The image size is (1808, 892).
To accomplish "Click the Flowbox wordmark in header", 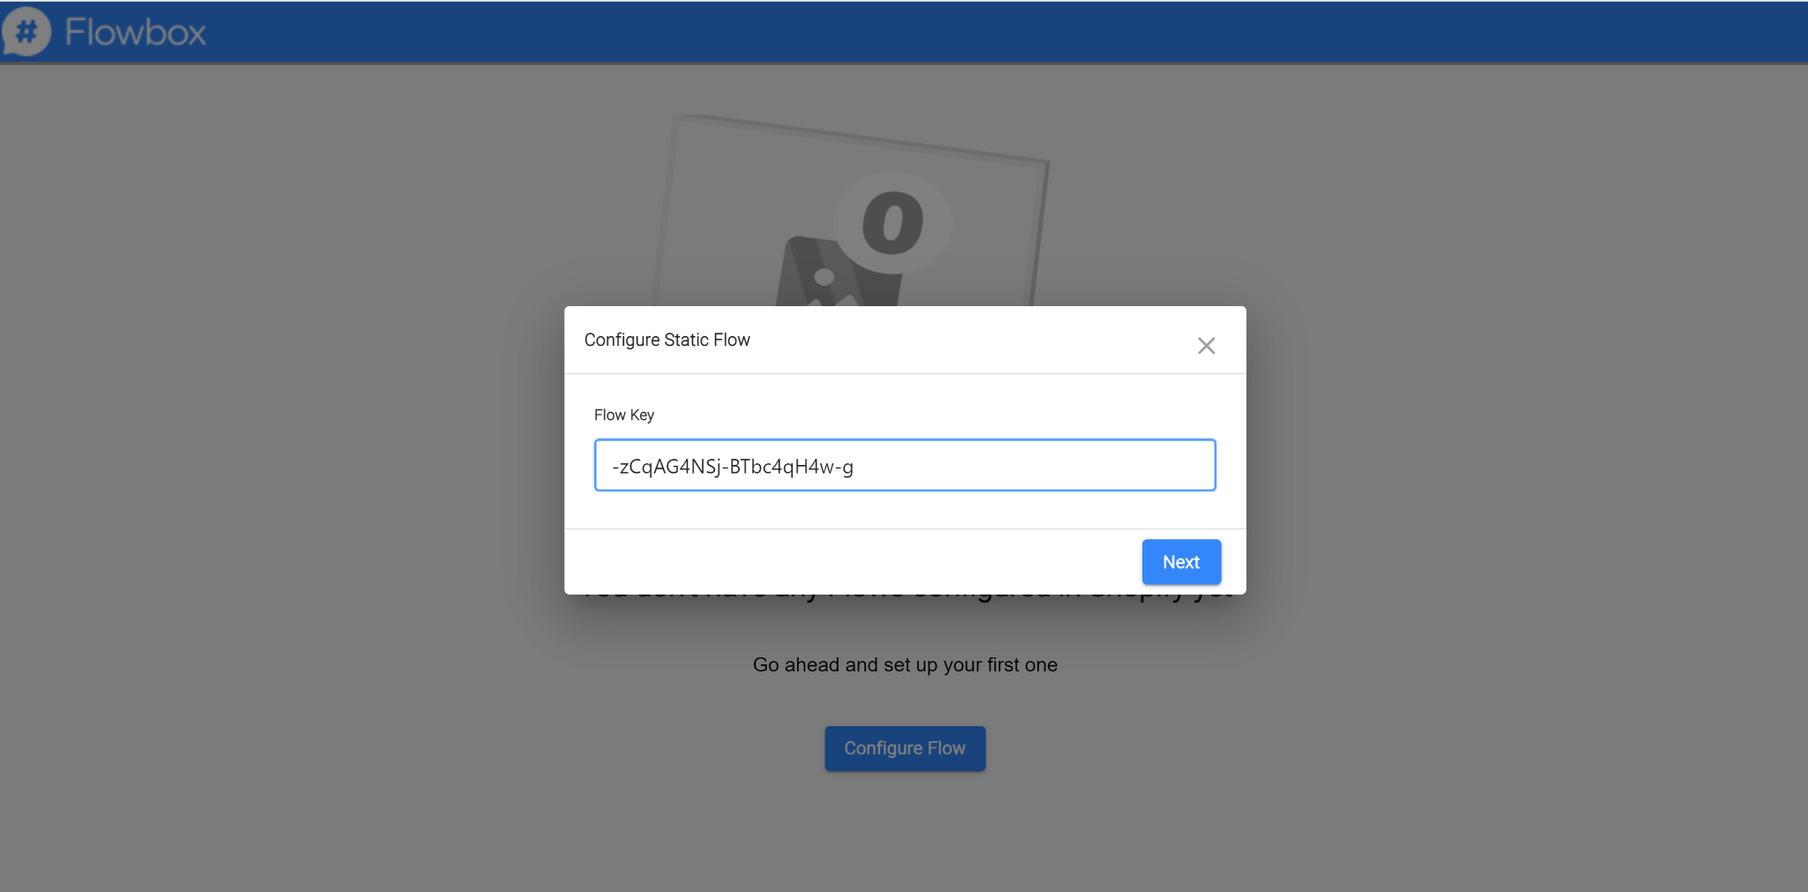I will 135,33.
